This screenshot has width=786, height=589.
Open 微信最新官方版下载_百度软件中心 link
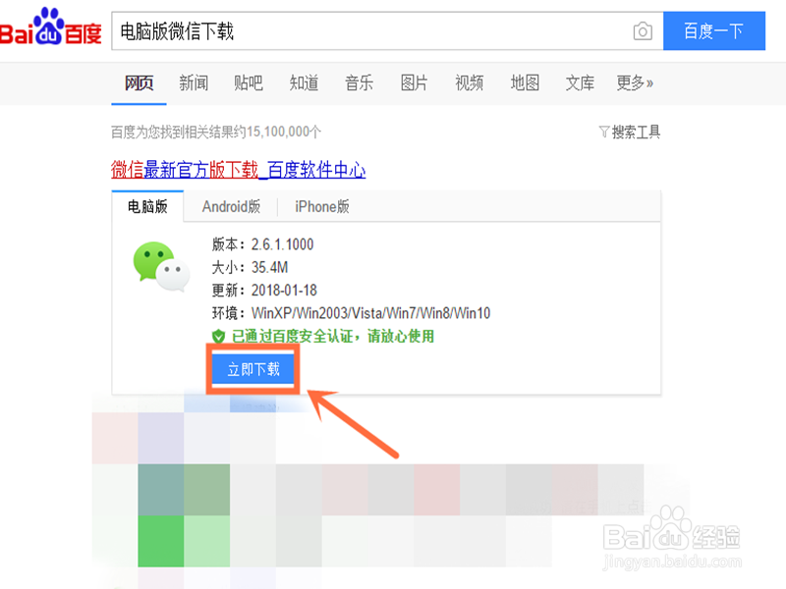pyautogui.click(x=237, y=170)
